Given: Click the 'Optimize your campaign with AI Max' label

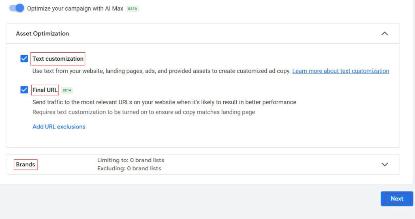Looking at the screenshot, I should (75, 9).
